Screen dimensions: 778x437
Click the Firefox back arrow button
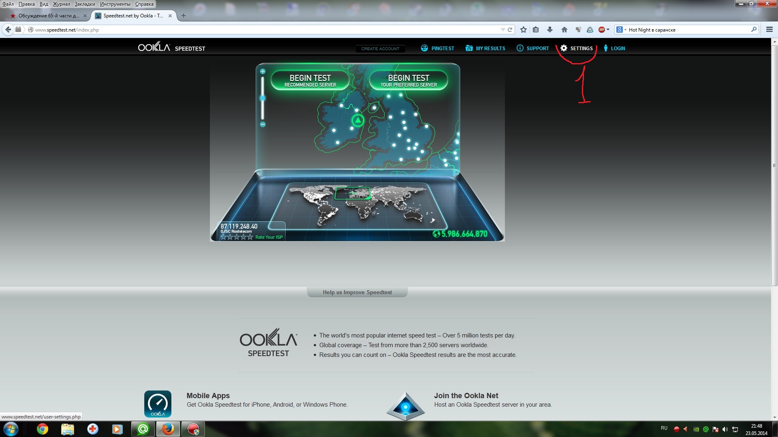[8, 30]
